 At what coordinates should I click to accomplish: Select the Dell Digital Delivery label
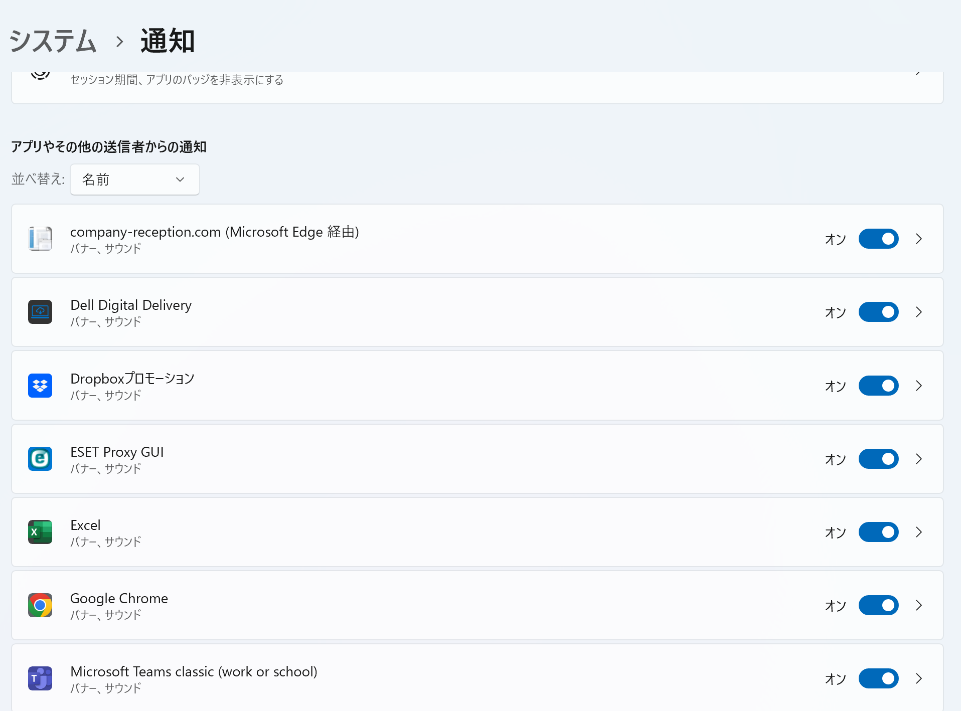click(x=131, y=305)
